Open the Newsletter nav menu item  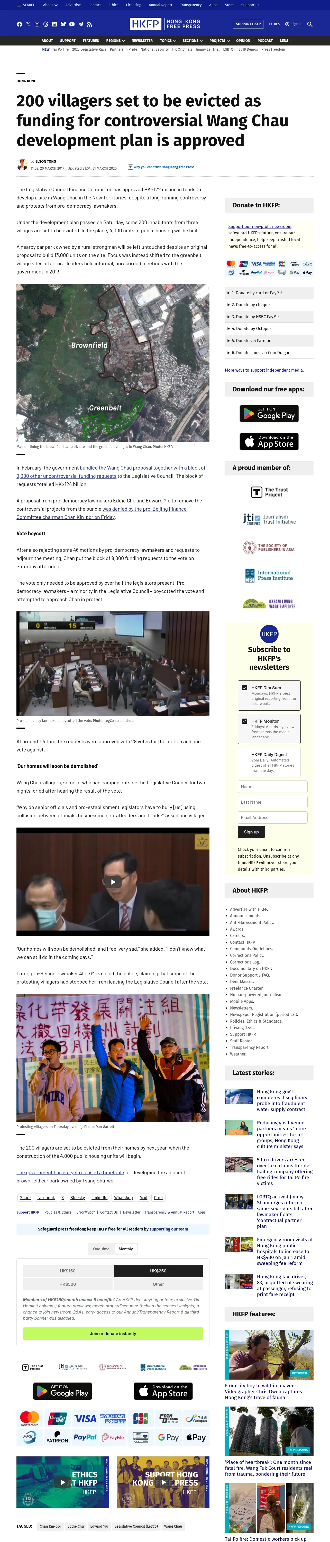tap(142, 41)
